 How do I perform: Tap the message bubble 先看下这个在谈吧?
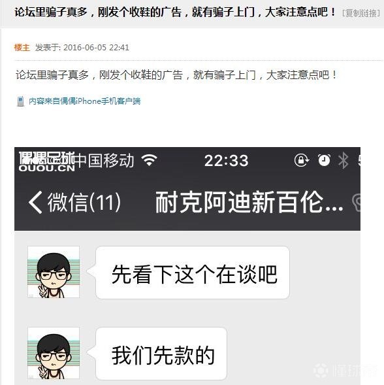pos(193,273)
